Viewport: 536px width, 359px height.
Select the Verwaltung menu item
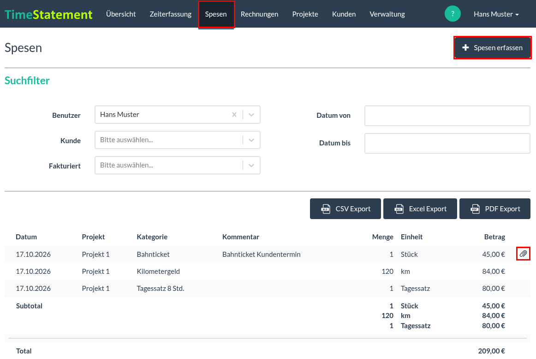(x=387, y=14)
